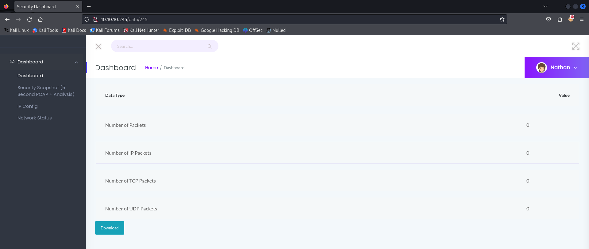Close the sidebar with the X icon

(98, 47)
